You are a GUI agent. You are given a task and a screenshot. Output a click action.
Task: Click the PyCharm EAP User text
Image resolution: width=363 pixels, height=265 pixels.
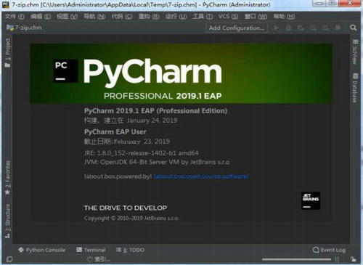coord(115,132)
